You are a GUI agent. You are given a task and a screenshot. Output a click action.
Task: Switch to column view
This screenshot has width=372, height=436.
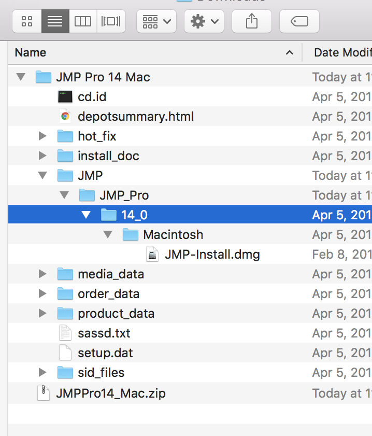tap(83, 21)
